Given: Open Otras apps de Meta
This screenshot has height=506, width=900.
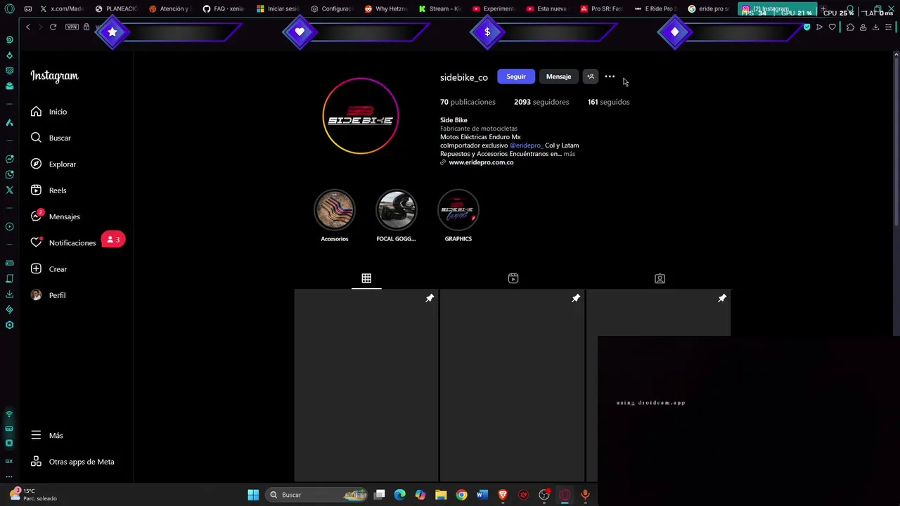Looking at the screenshot, I should 72,462.
